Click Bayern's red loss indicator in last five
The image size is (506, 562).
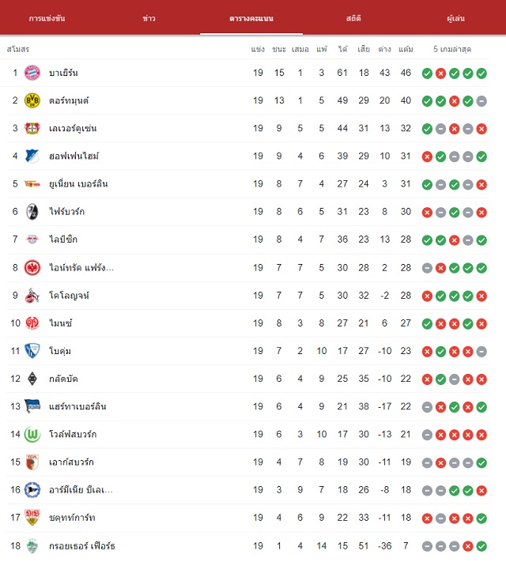440,74
